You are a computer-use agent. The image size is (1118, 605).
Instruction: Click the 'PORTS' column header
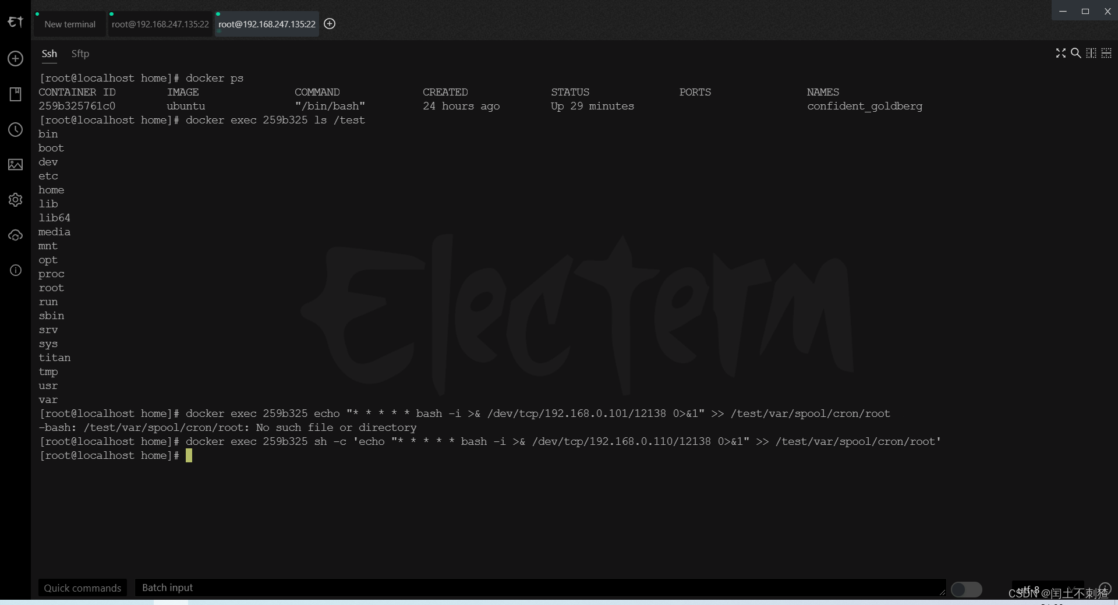click(695, 92)
